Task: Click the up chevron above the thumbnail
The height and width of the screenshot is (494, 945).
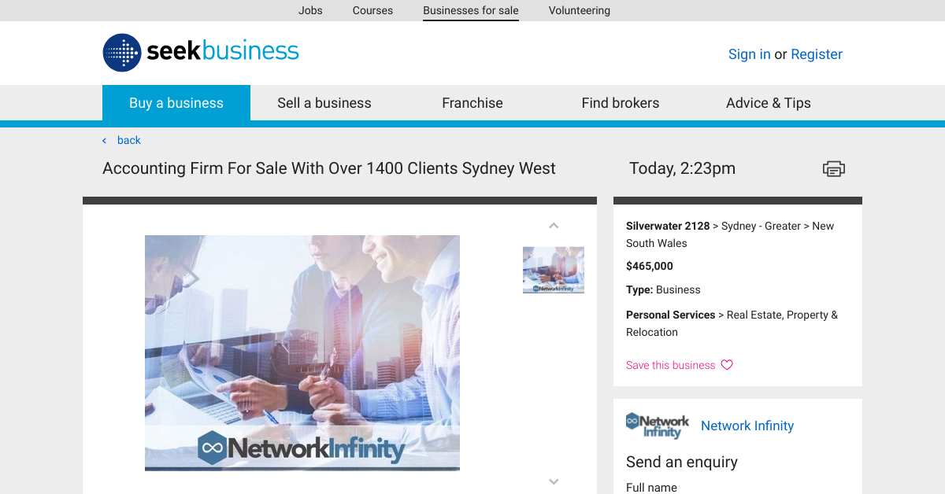Action: [x=554, y=225]
